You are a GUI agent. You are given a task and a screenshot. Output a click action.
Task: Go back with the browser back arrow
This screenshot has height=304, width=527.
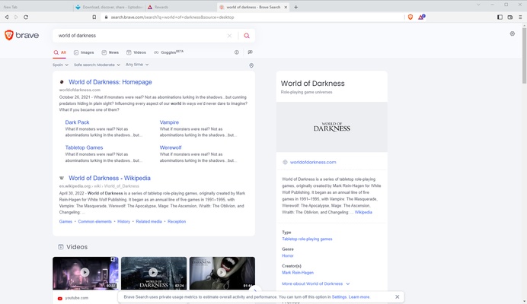6,17
